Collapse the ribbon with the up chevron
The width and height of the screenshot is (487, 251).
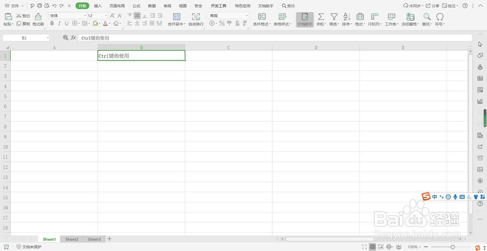click(x=481, y=5)
